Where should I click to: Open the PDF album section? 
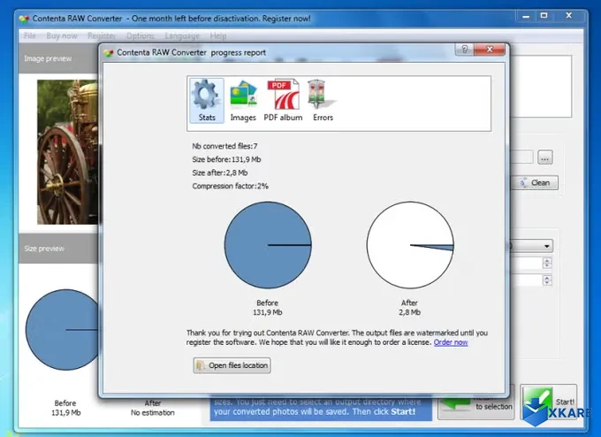(283, 100)
